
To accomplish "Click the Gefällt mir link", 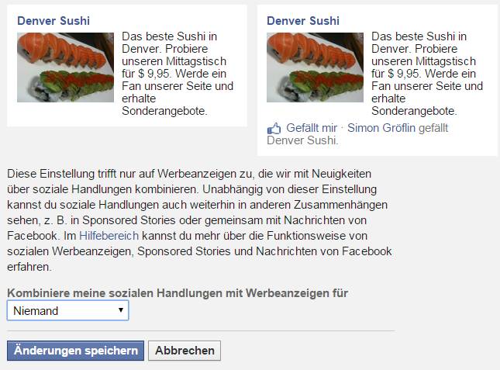I will (x=312, y=128).
